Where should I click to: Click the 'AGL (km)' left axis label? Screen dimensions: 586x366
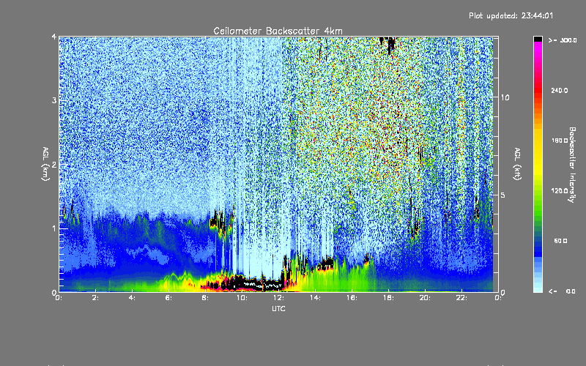[x=45, y=164]
